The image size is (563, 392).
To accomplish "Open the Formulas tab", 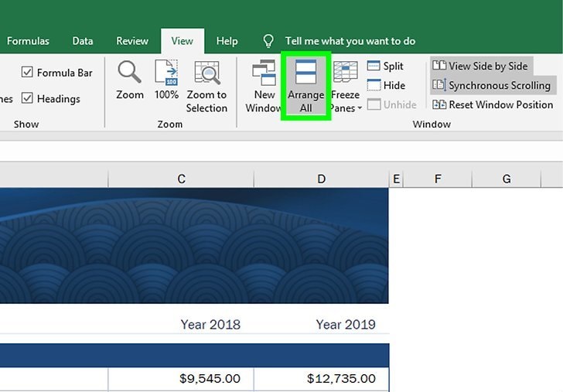I will click(x=28, y=41).
